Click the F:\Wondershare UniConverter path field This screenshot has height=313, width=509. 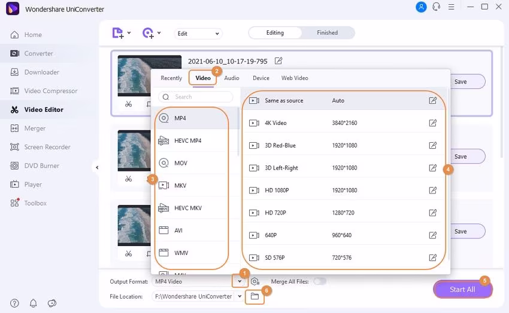(193, 296)
